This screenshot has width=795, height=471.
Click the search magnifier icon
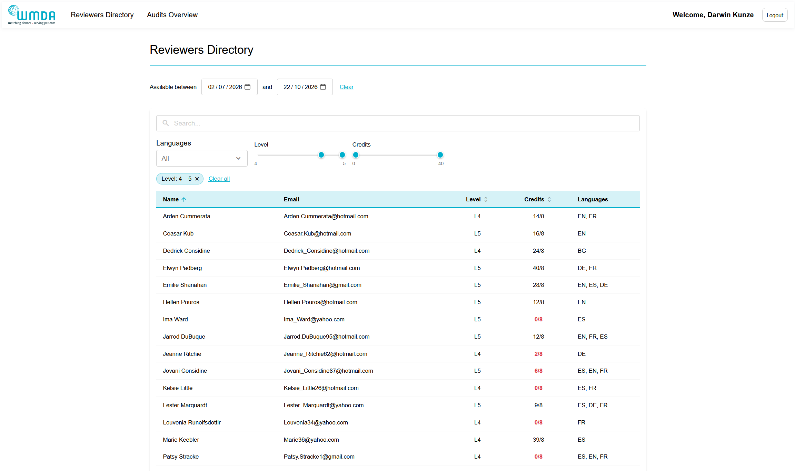point(166,123)
